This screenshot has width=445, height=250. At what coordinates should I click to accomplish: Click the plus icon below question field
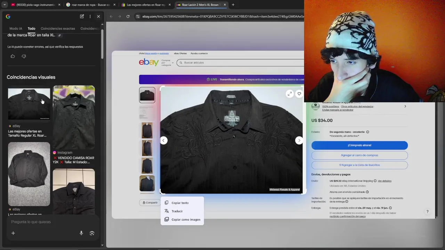(13, 233)
